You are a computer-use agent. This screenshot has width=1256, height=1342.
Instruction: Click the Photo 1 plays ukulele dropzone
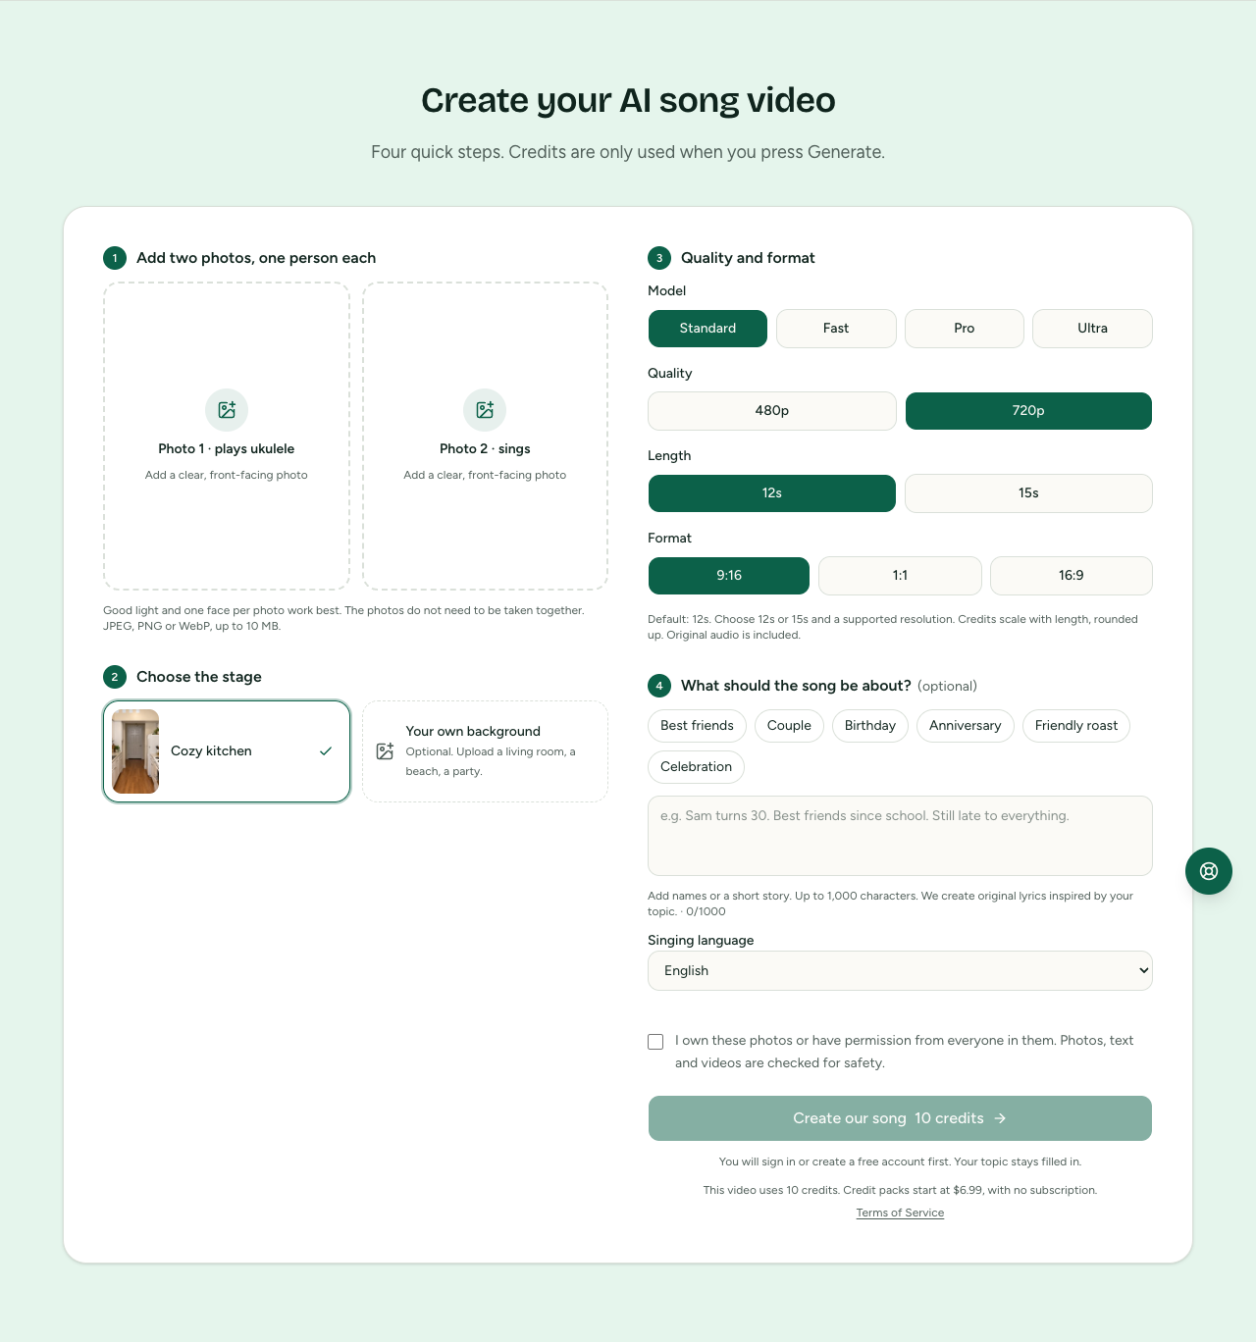tap(227, 437)
